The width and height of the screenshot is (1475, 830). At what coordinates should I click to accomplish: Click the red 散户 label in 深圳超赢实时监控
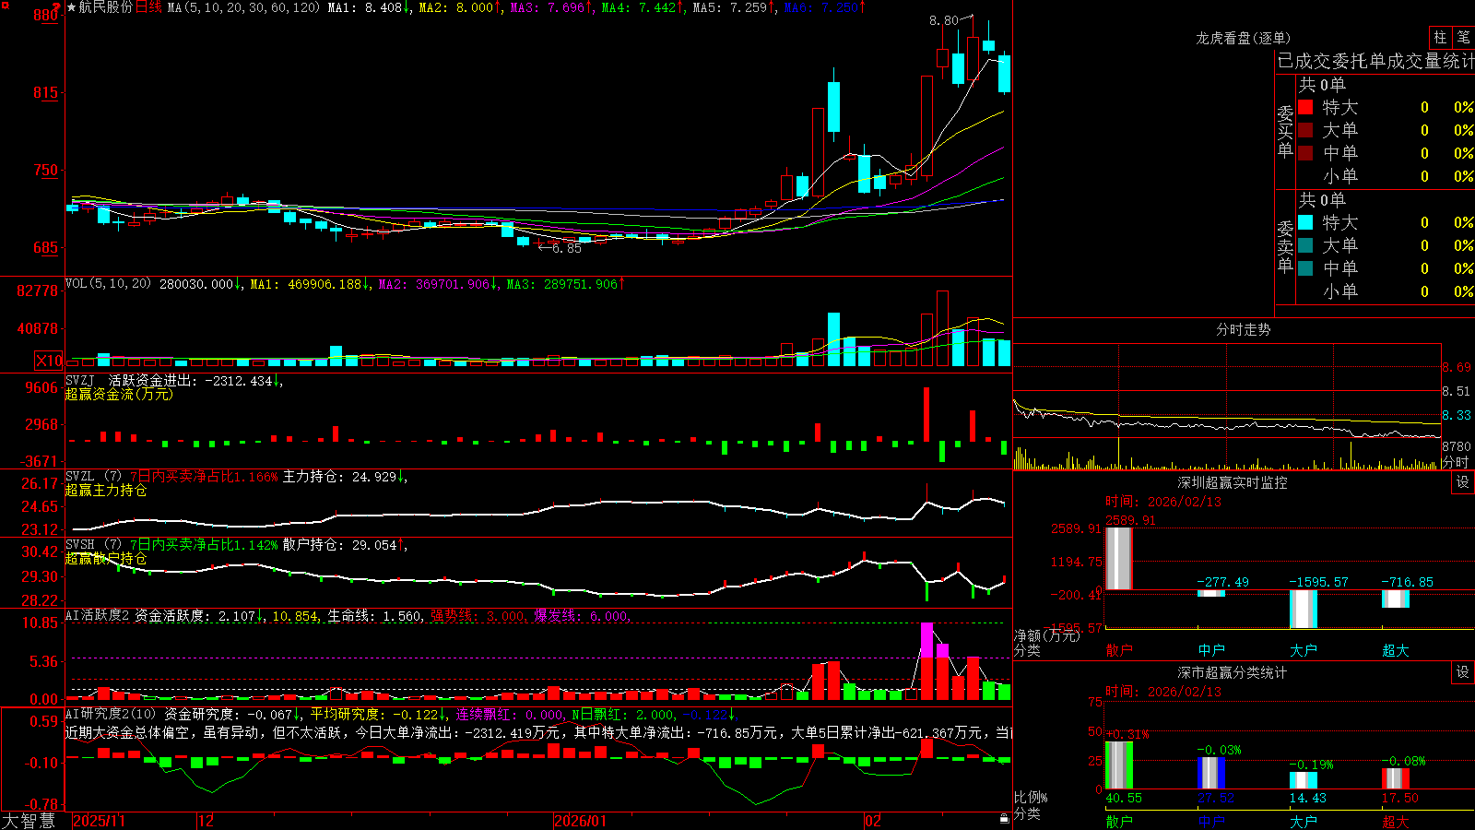coord(1119,650)
